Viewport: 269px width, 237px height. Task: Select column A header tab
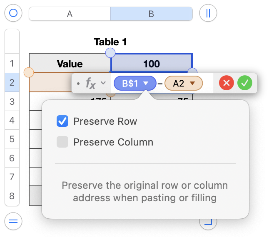pos(70,14)
